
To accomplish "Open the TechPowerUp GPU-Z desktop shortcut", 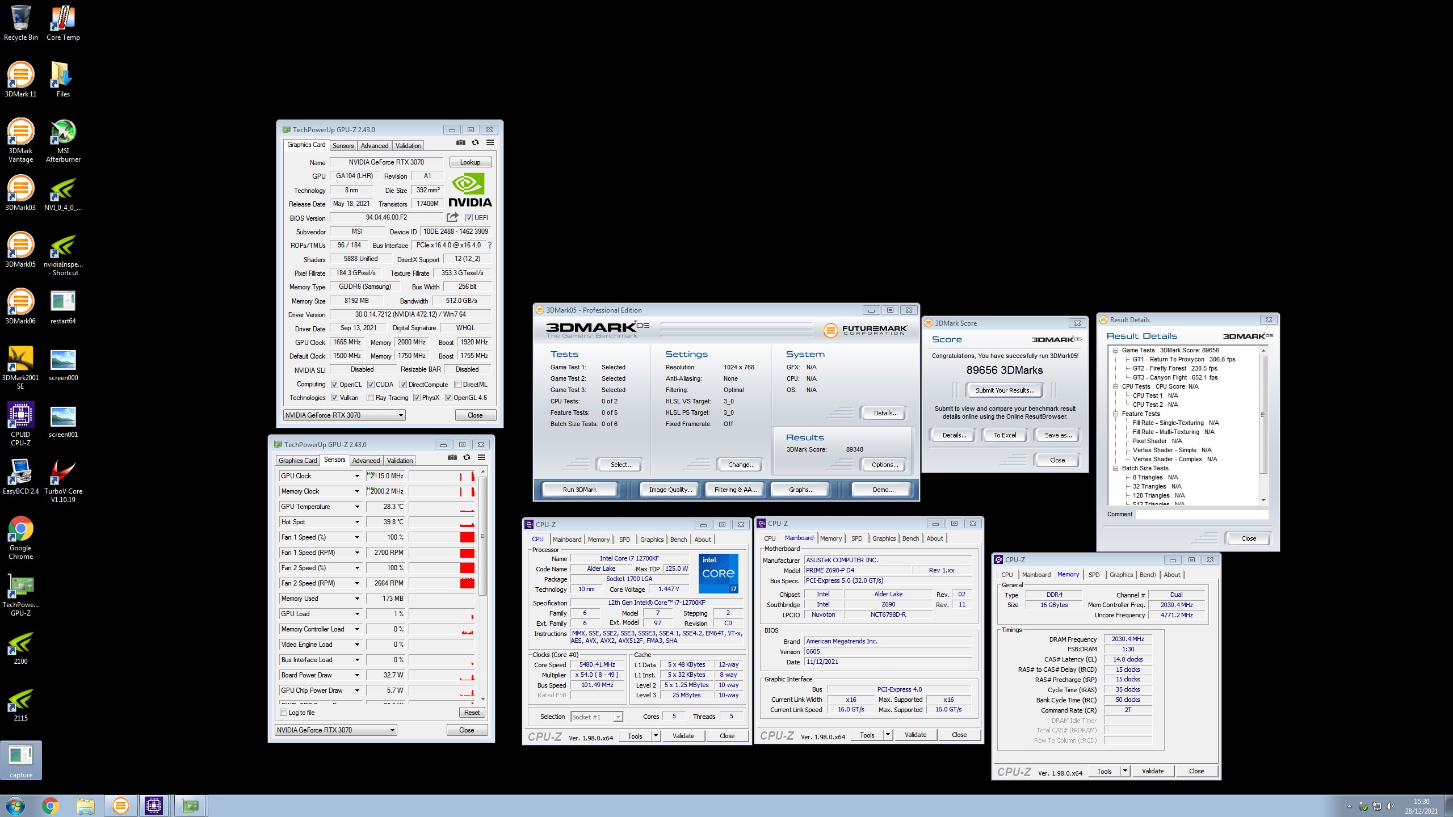I will 20,594.
